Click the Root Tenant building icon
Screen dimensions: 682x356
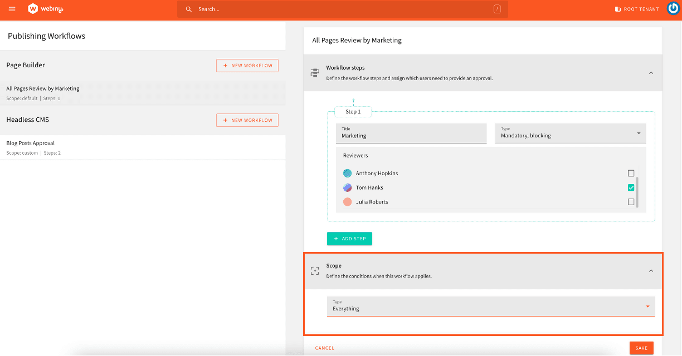point(617,9)
